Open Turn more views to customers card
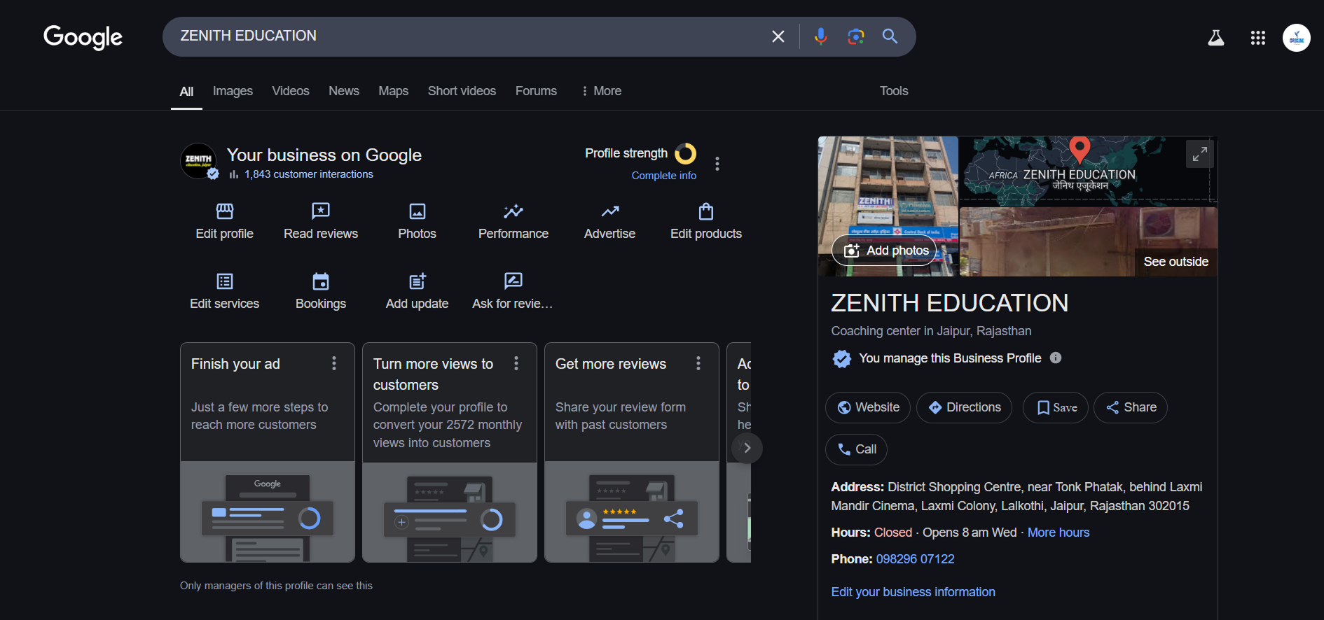The image size is (1324, 620). 450,452
